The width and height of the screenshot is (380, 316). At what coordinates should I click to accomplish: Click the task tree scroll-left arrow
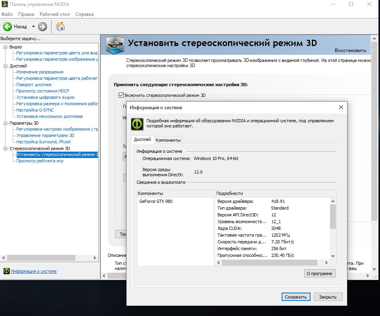click(4, 258)
